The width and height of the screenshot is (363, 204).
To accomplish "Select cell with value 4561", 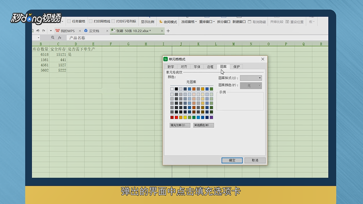I will [41, 65].
